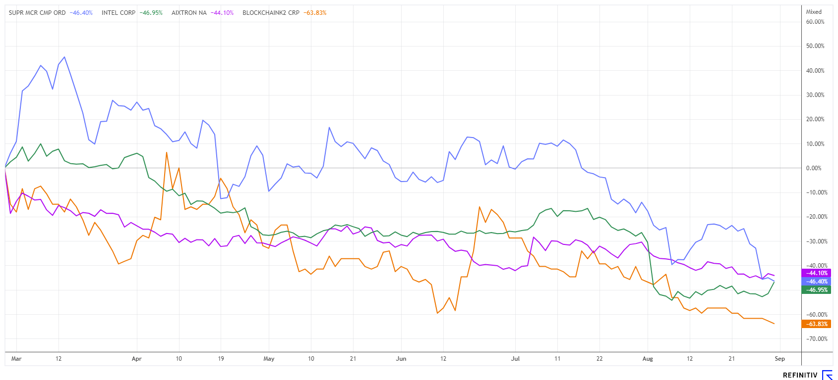Click the AIXTRON NA legend label
The image size is (838, 380).
click(x=189, y=13)
